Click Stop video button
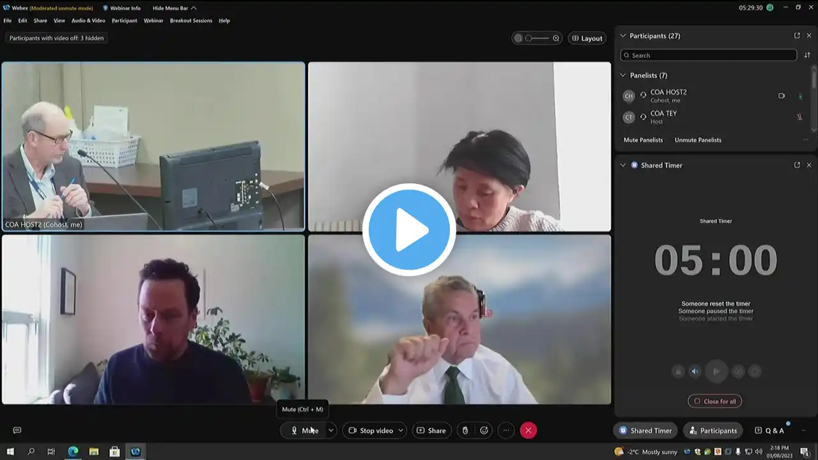Screen dimensions: 818x460 (370, 431)
